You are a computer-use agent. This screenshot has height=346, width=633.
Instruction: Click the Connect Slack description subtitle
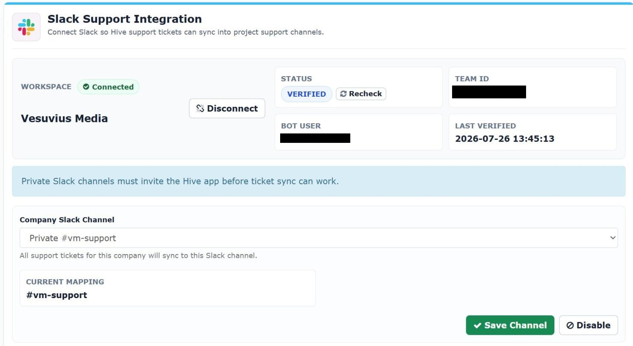pyautogui.click(x=186, y=32)
